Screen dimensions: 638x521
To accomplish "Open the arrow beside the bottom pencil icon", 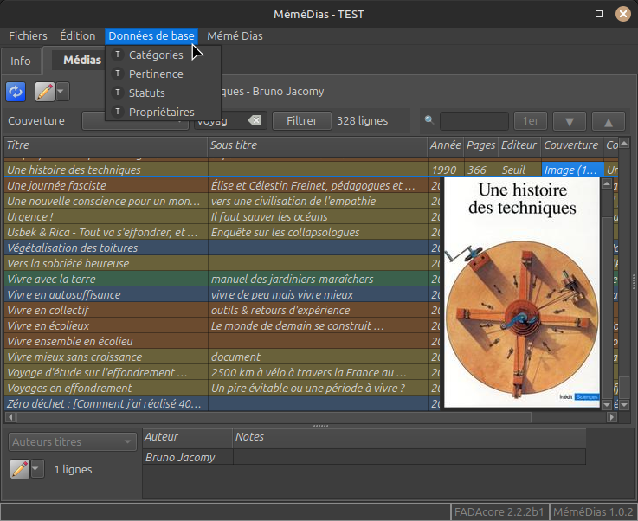I will (37, 469).
